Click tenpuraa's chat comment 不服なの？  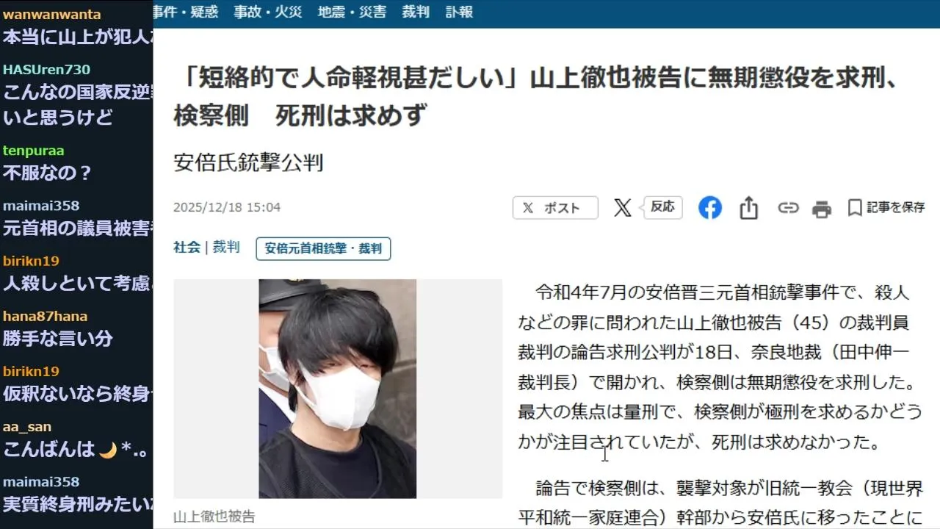click(48, 173)
